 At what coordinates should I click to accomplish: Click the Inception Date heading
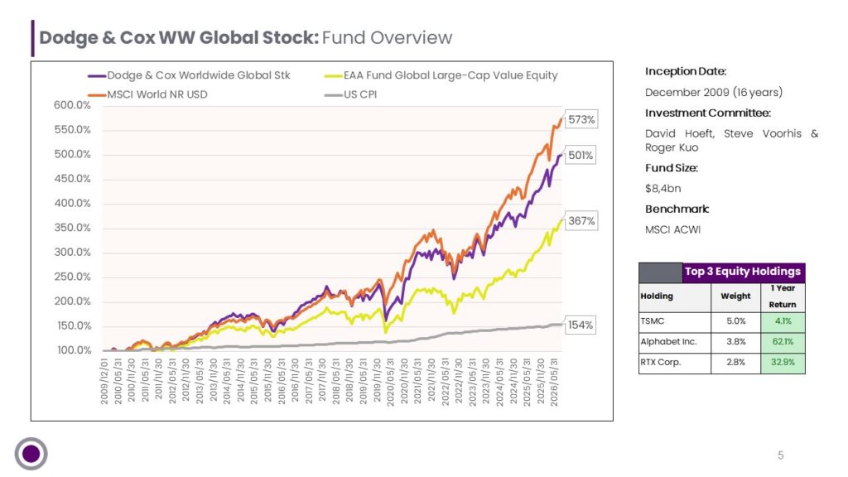(685, 71)
